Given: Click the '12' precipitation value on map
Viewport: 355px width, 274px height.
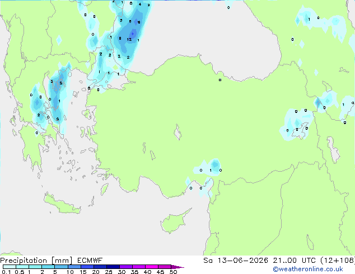Looking at the screenshot, I should pos(129,40).
